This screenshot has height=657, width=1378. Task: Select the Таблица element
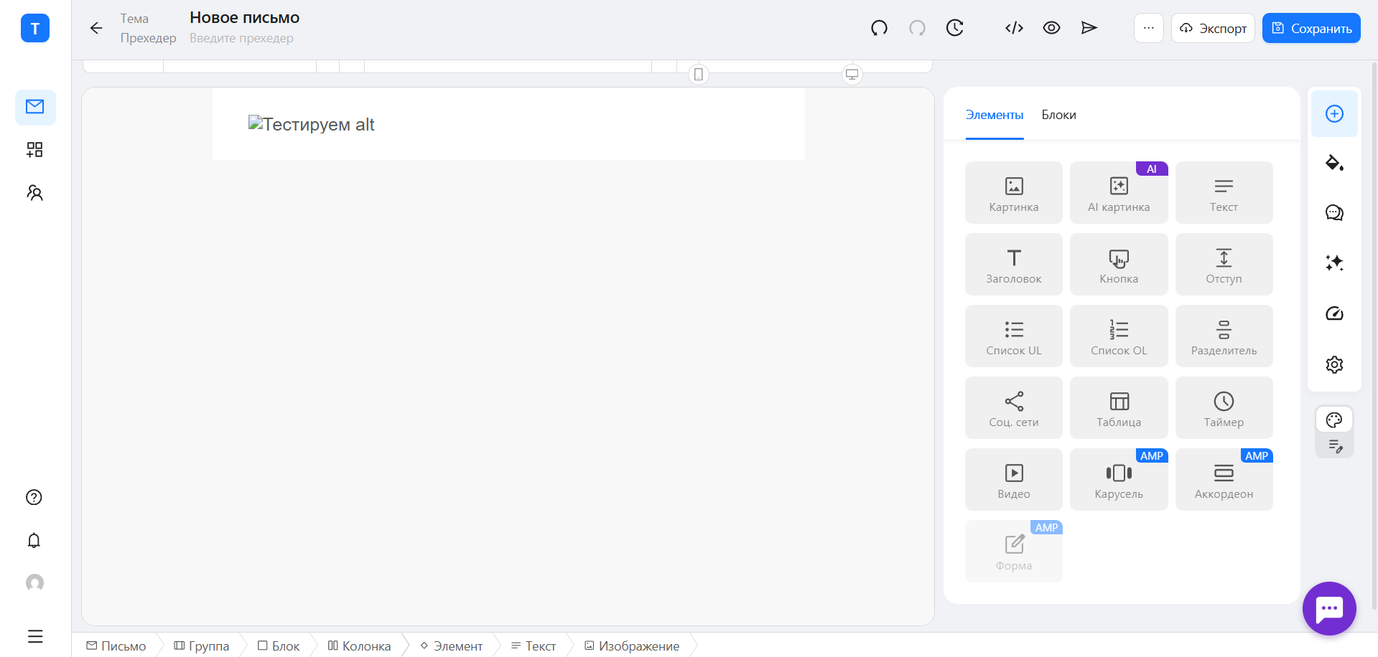pyautogui.click(x=1119, y=407)
